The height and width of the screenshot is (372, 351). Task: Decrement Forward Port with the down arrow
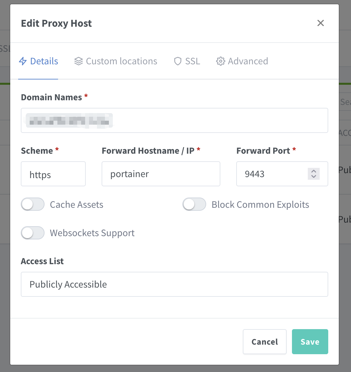click(313, 177)
